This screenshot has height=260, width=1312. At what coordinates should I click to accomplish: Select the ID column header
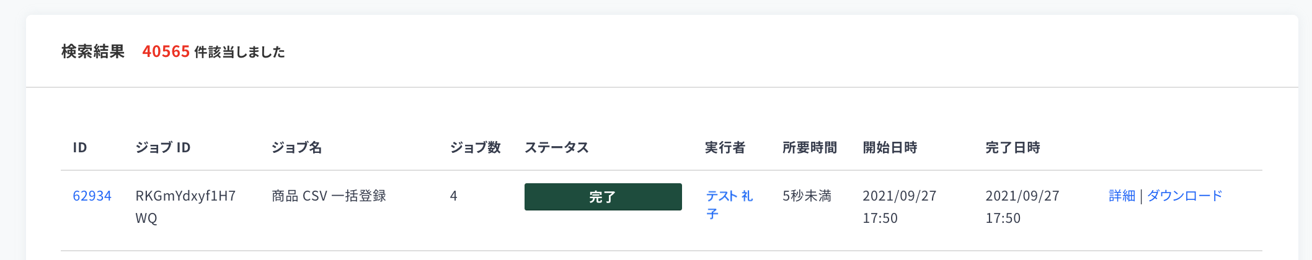point(79,148)
